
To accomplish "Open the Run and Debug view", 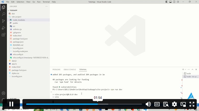I will tap(3, 28).
